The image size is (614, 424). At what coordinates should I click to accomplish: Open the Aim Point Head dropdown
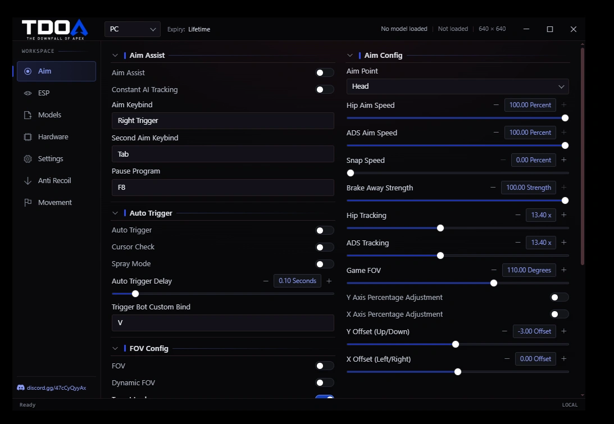[457, 86]
